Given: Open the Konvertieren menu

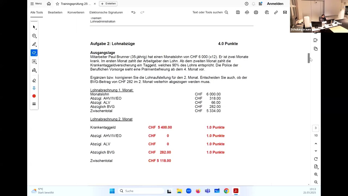Looking at the screenshot, I should (76, 12).
